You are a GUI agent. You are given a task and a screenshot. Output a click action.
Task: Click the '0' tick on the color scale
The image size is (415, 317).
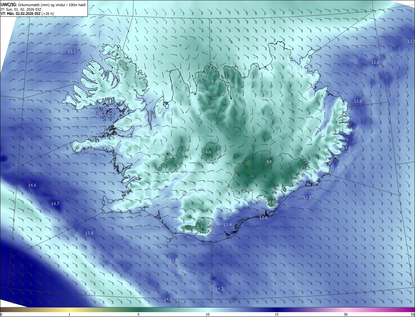(1, 314)
